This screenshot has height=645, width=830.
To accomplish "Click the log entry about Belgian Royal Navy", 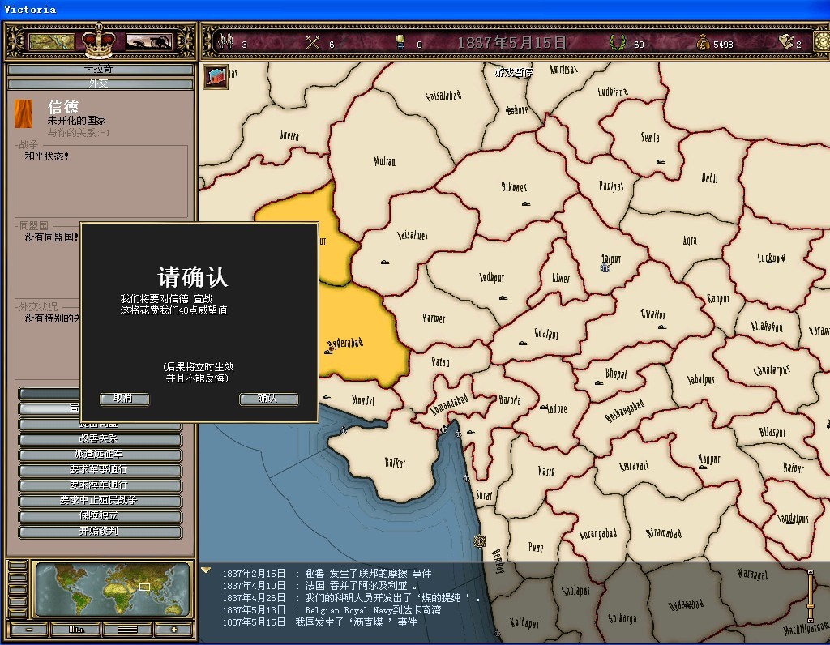I will (x=332, y=610).
